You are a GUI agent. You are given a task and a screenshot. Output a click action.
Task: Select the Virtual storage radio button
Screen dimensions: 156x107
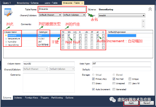coord(93,75)
